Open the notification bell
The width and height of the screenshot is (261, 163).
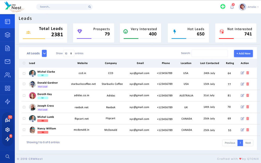(232, 7)
